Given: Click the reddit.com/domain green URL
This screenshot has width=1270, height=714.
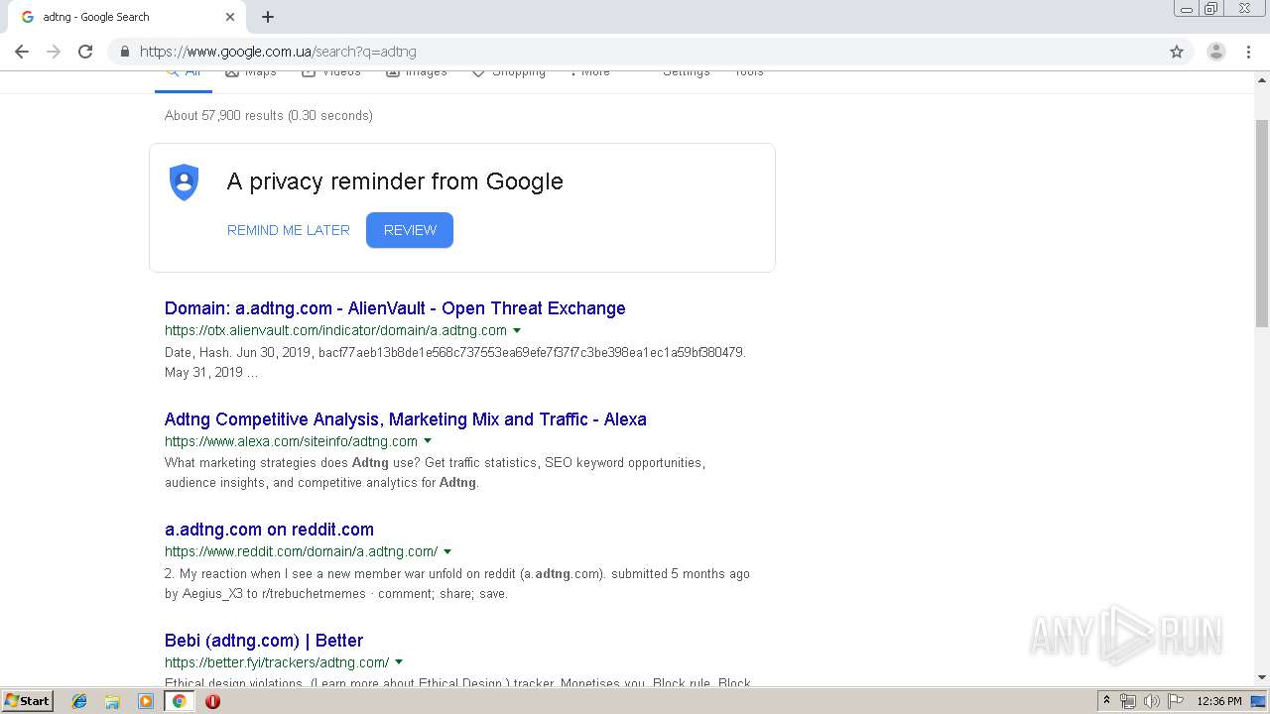Looking at the screenshot, I should pyautogui.click(x=301, y=552).
